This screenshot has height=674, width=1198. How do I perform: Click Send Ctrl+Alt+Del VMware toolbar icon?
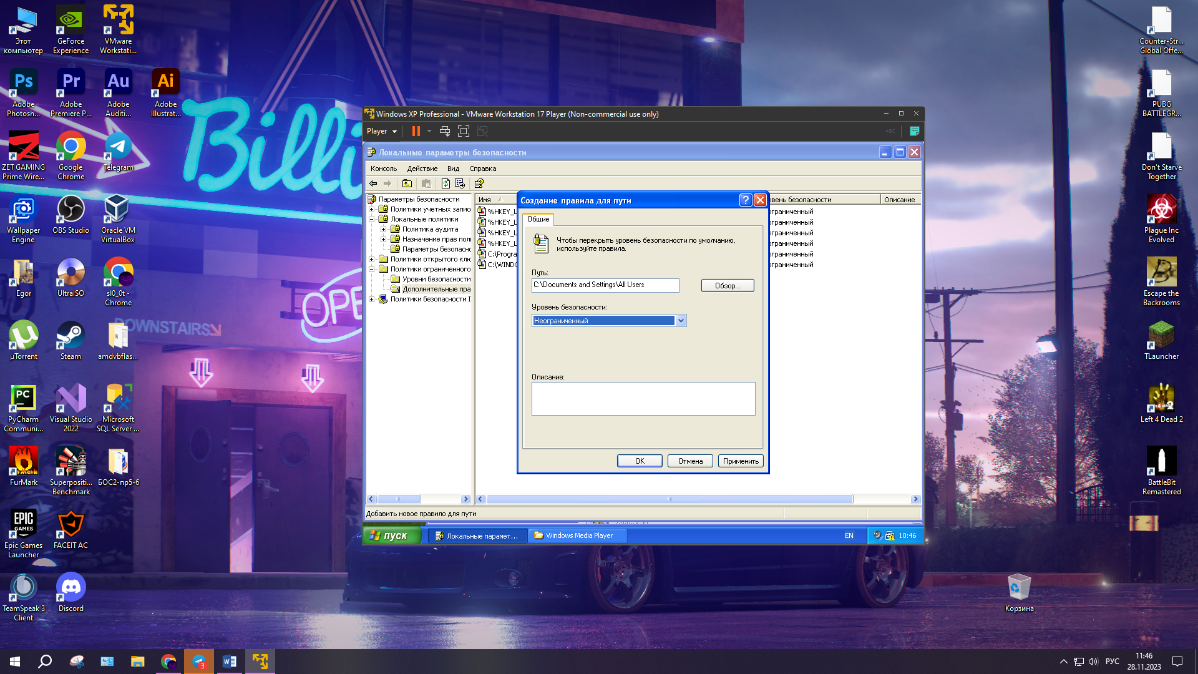click(445, 131)
